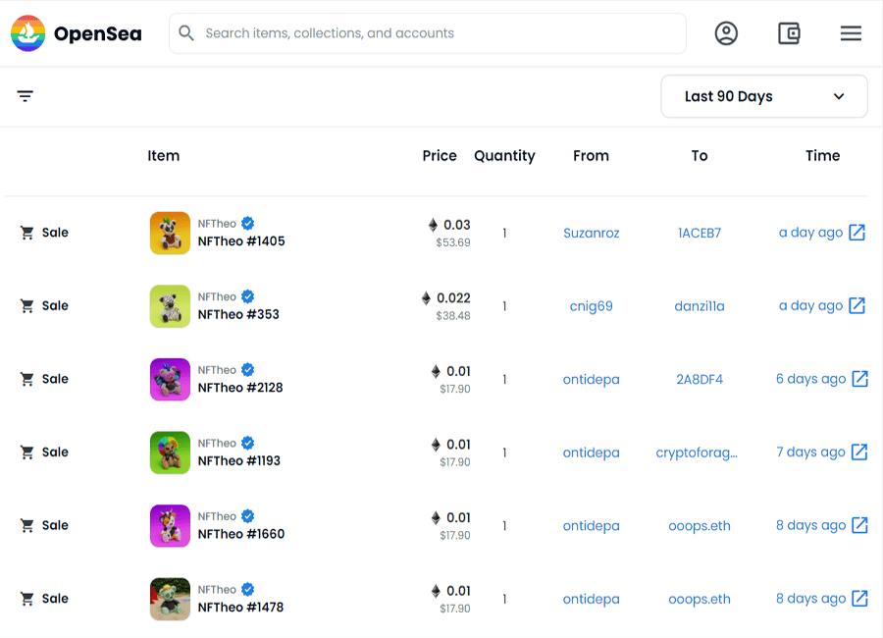This screenshot has height=638, width=883.
Task: Open NFTheo #1660 thumbnail image
Action: tap(170, 526)
